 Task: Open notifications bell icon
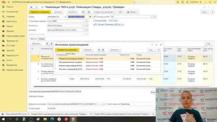(x=178, y=2)
